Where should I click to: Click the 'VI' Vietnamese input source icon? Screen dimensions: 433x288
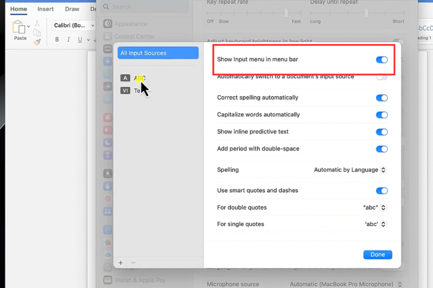(x=125, y=90)
